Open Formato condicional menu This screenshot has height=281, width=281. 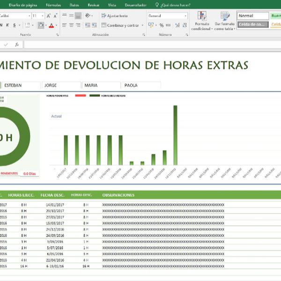[x=202, y=21]
